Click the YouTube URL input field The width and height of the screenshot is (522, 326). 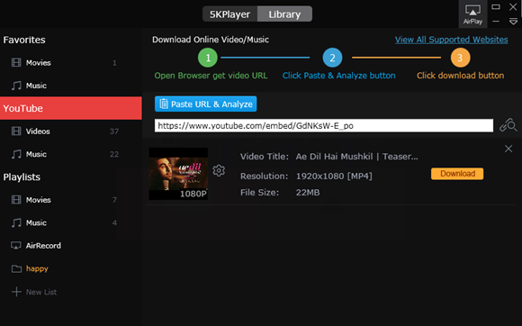pos(324,125)
